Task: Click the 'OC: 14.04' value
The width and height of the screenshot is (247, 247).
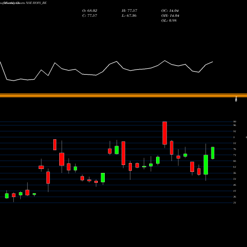Action: point(170,11)
